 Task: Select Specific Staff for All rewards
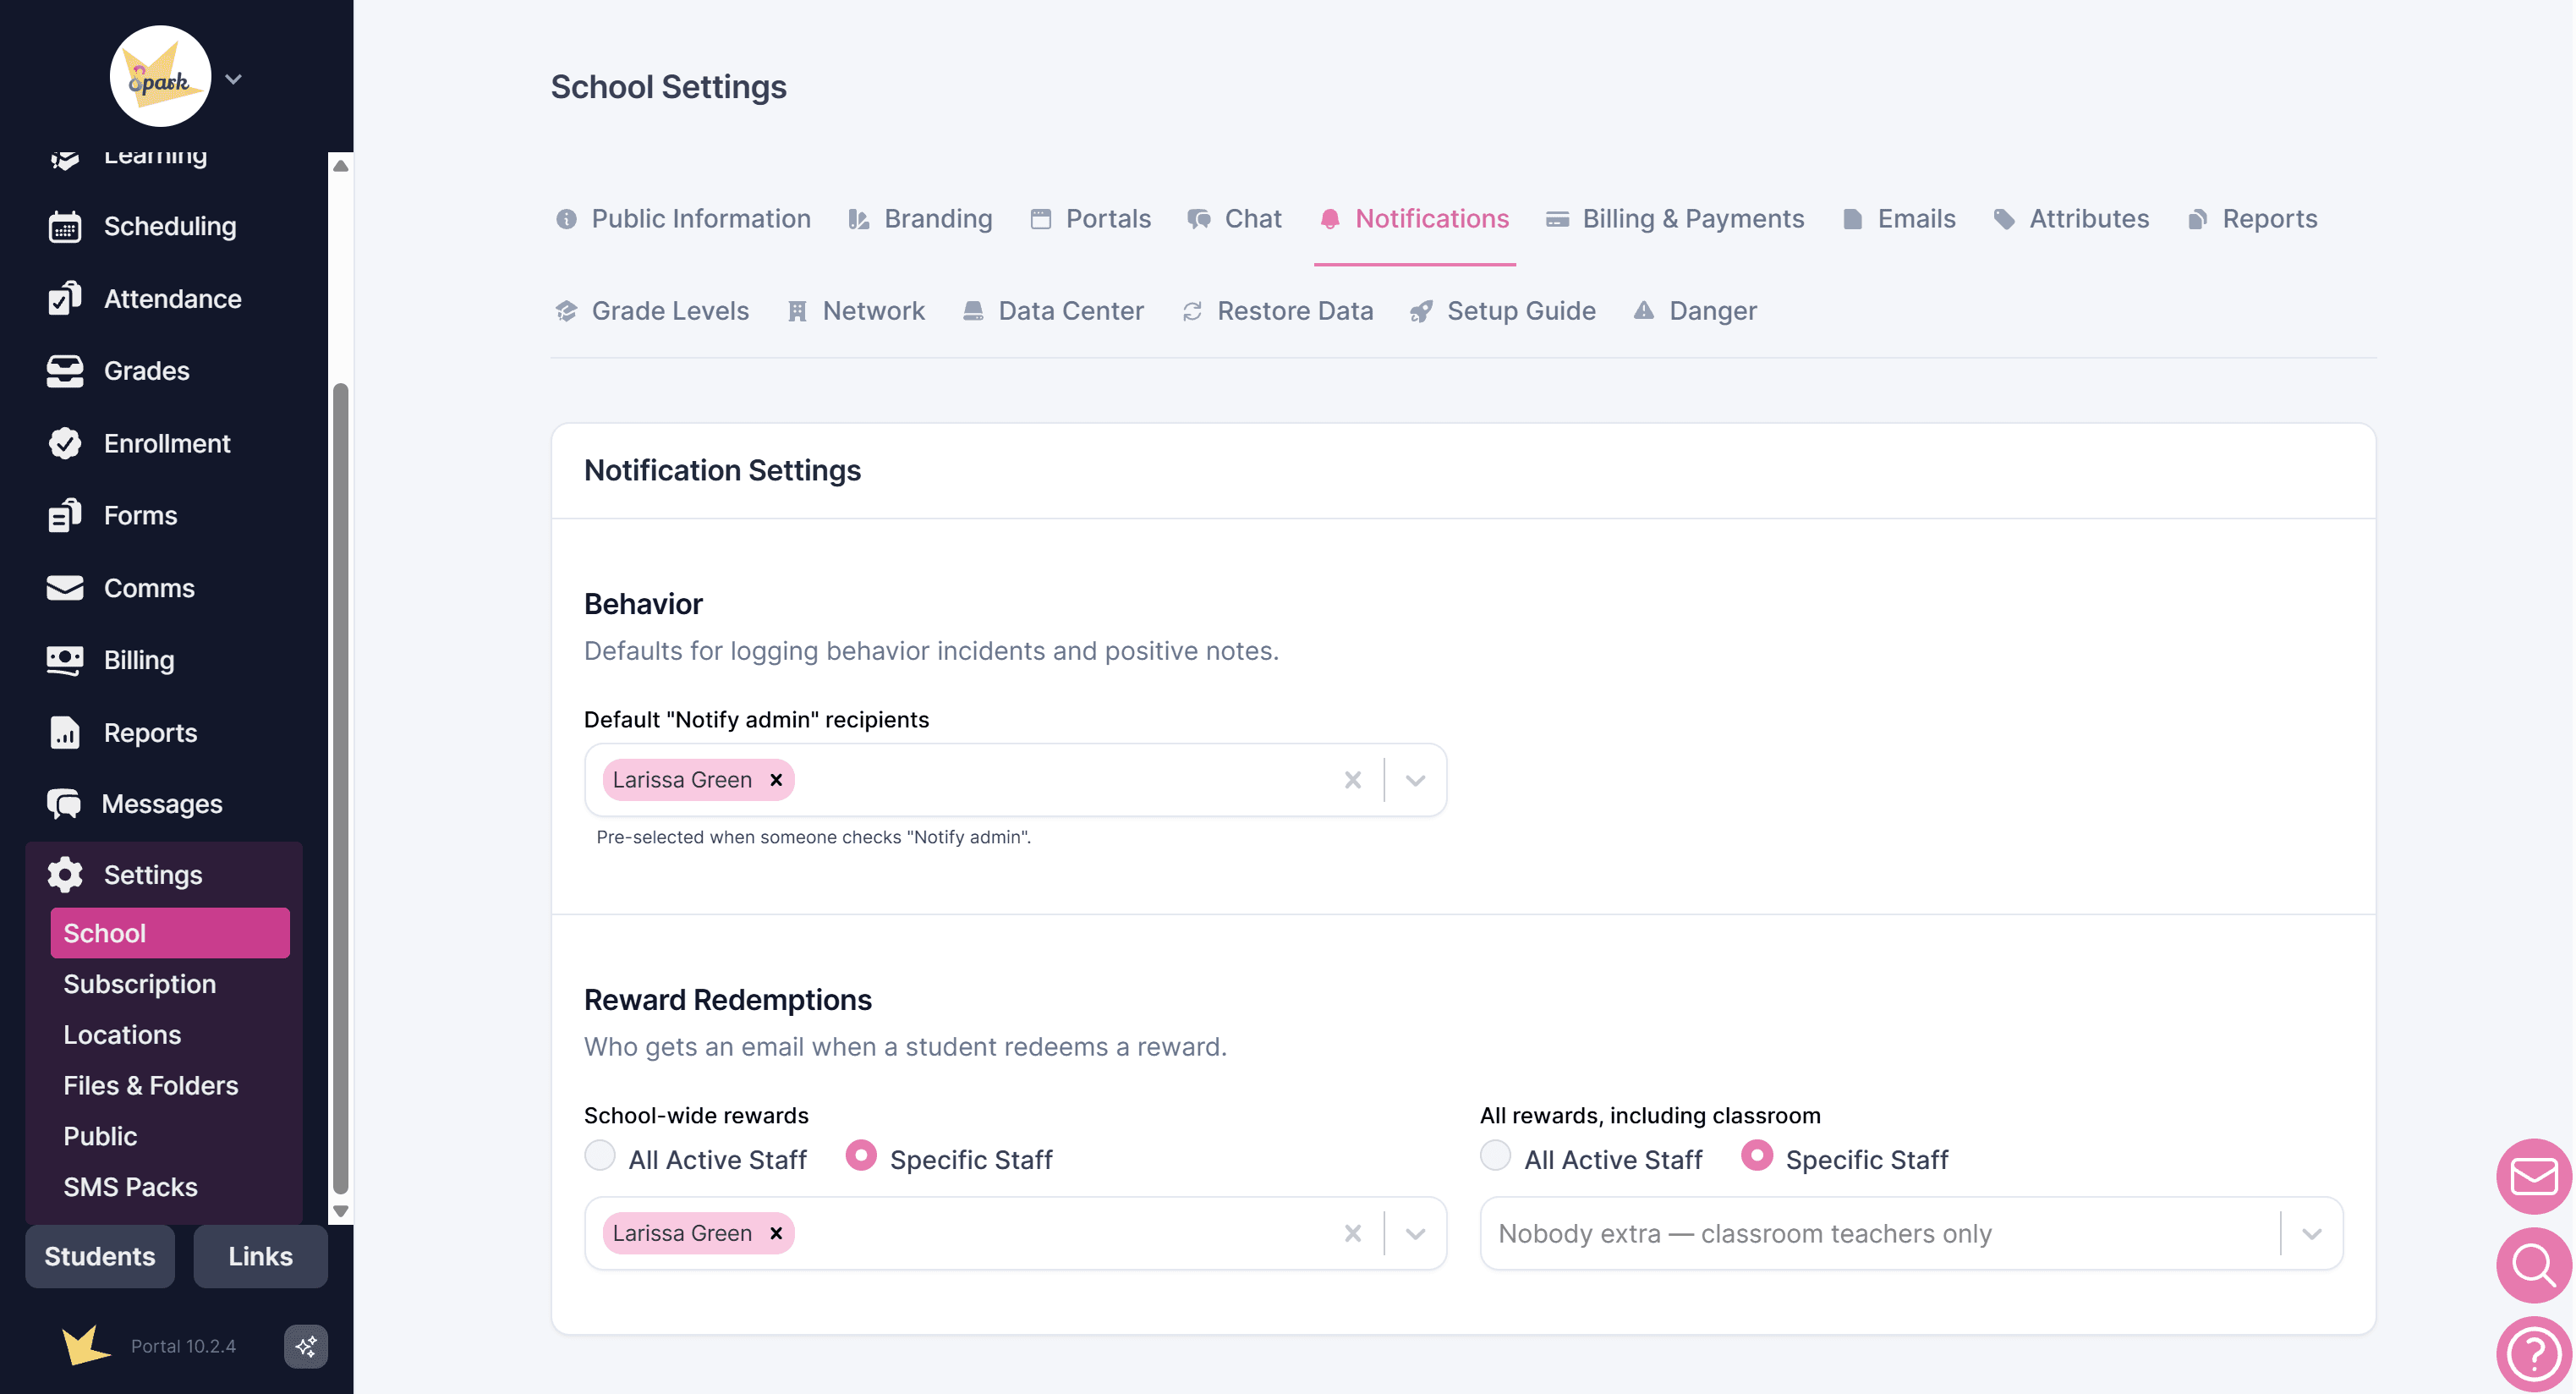[1757, 1156]
